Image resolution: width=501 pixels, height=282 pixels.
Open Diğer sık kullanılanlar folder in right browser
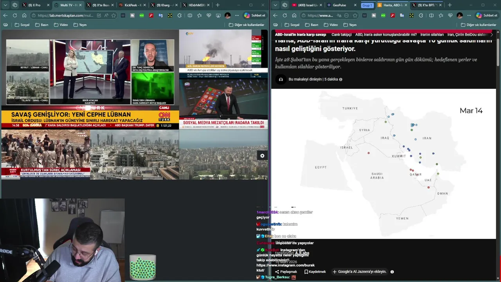(x=478, y=25)
